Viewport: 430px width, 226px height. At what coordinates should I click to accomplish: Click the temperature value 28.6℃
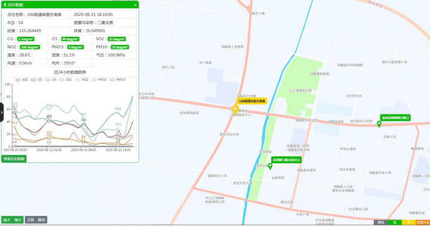click(25, 55)
